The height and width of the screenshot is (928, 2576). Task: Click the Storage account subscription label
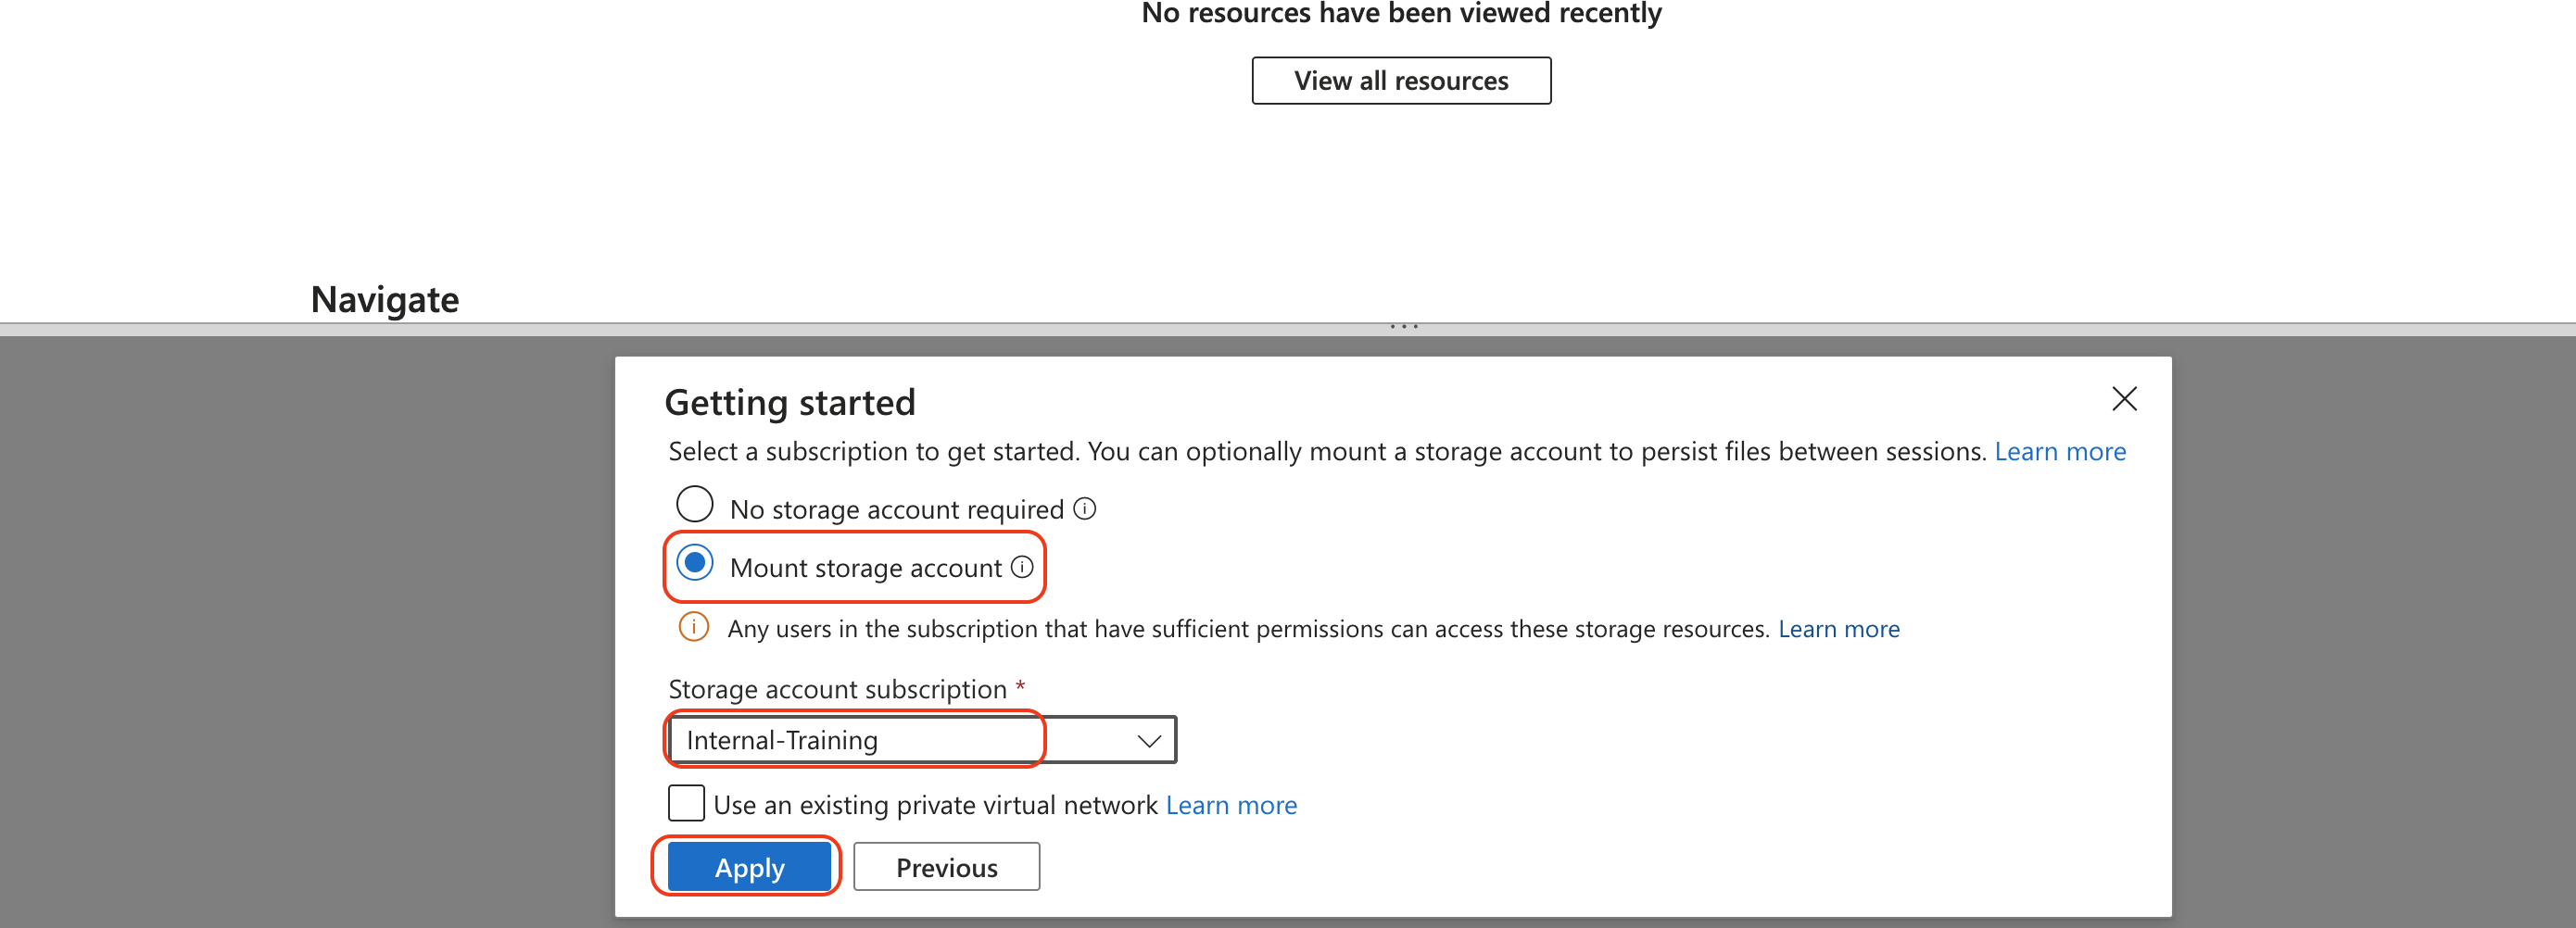(837, 689)
